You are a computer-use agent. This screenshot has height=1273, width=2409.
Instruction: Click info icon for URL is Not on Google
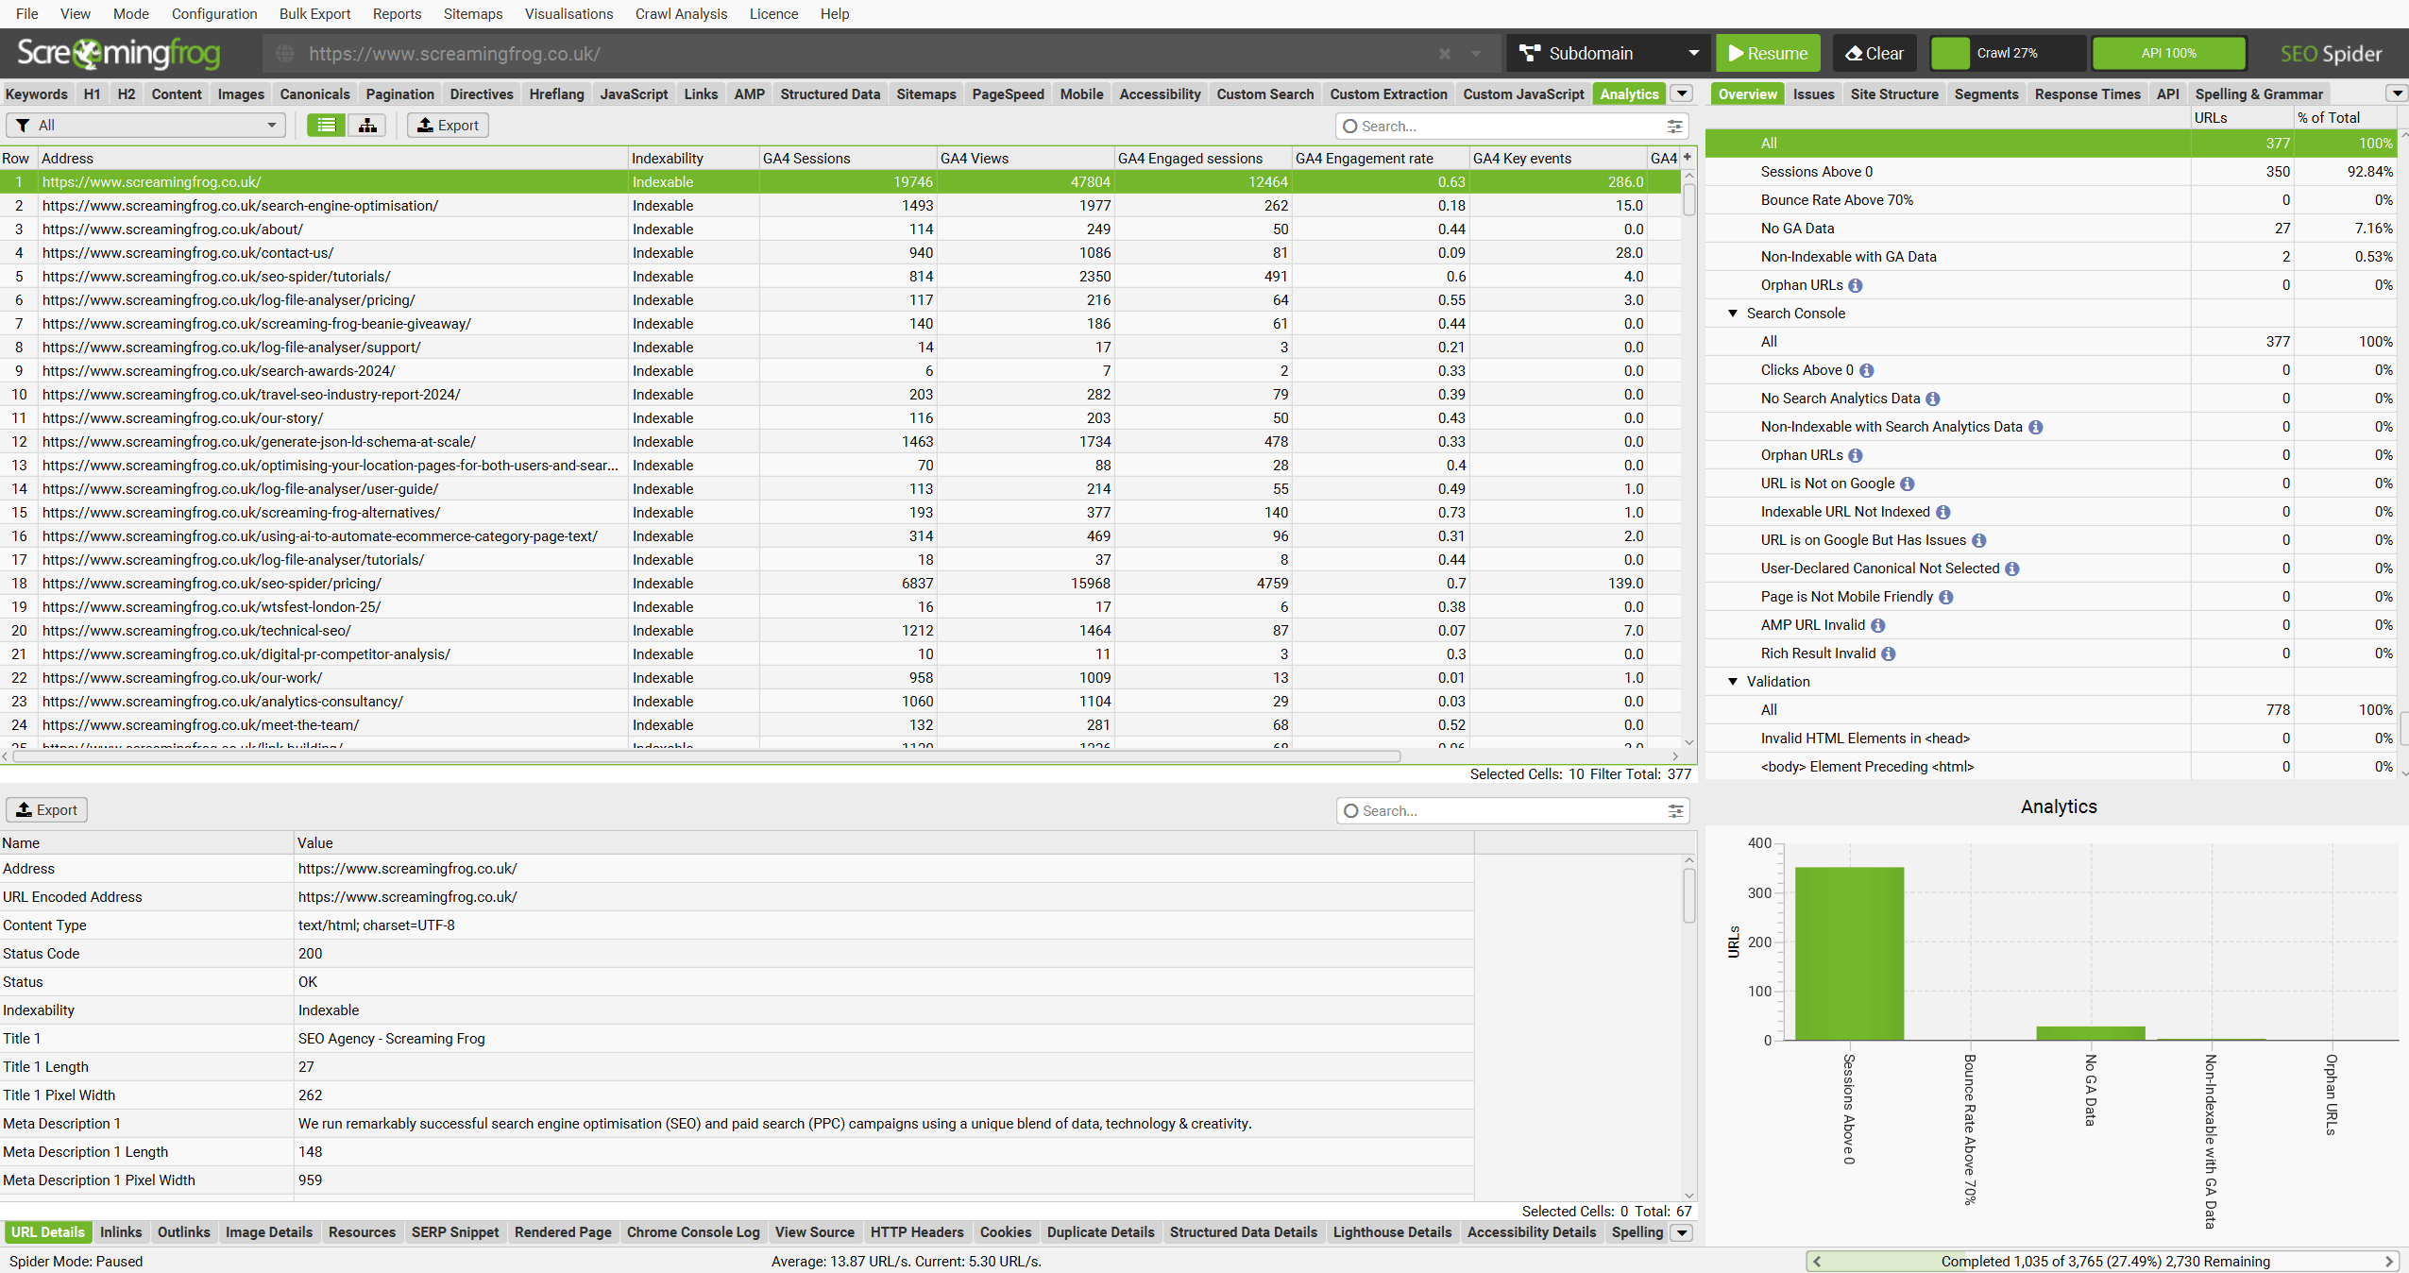click(x=1908, y=484)
